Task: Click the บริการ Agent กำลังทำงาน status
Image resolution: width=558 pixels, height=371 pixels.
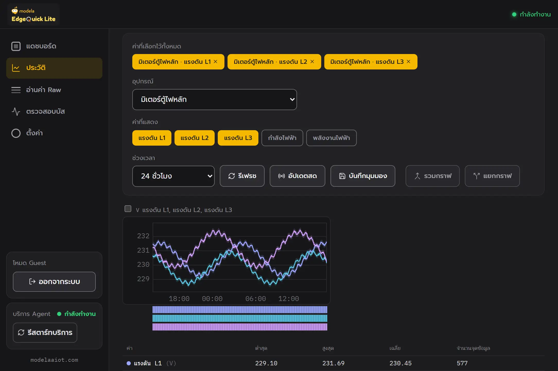Action: (76, 314)
